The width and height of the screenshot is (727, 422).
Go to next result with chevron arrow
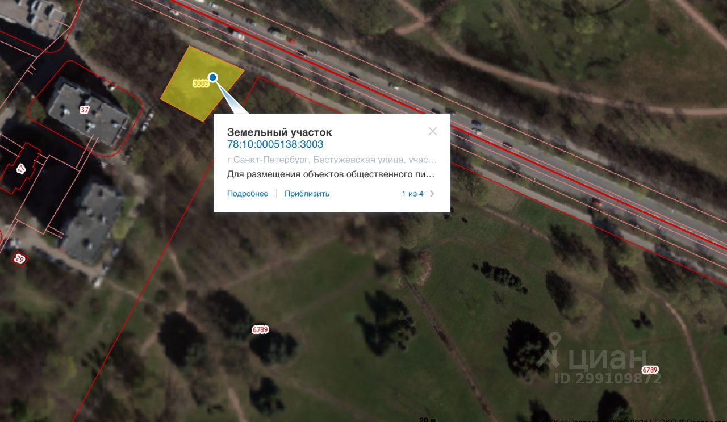coord(432,194)
